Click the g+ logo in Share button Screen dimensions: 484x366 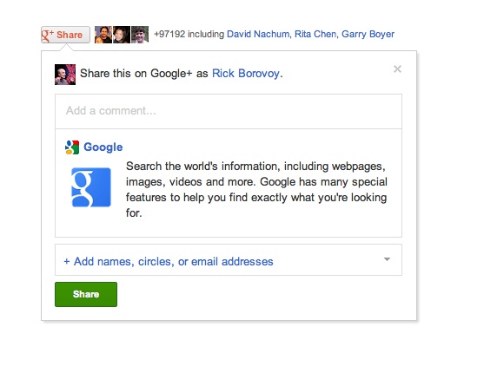pos(48,35)
